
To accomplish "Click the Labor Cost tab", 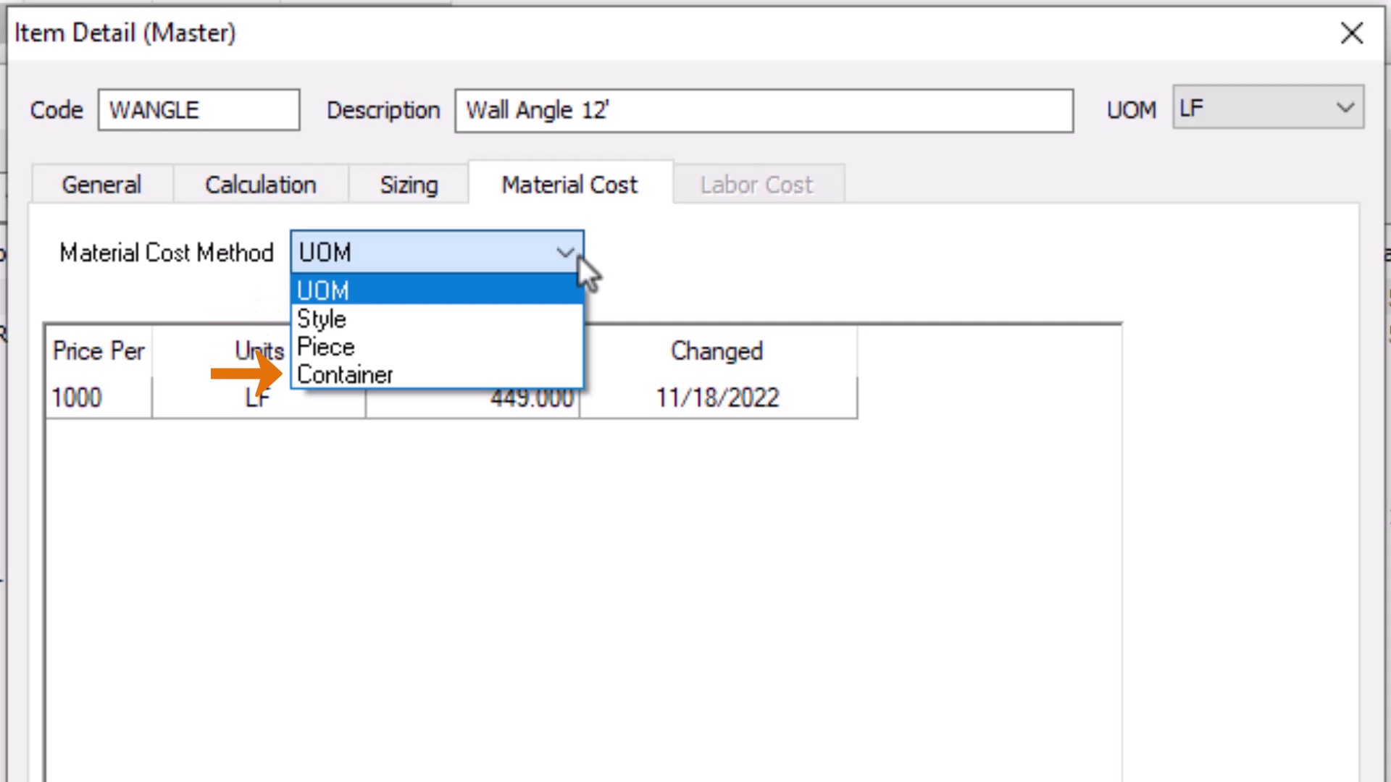I will 756,185.
